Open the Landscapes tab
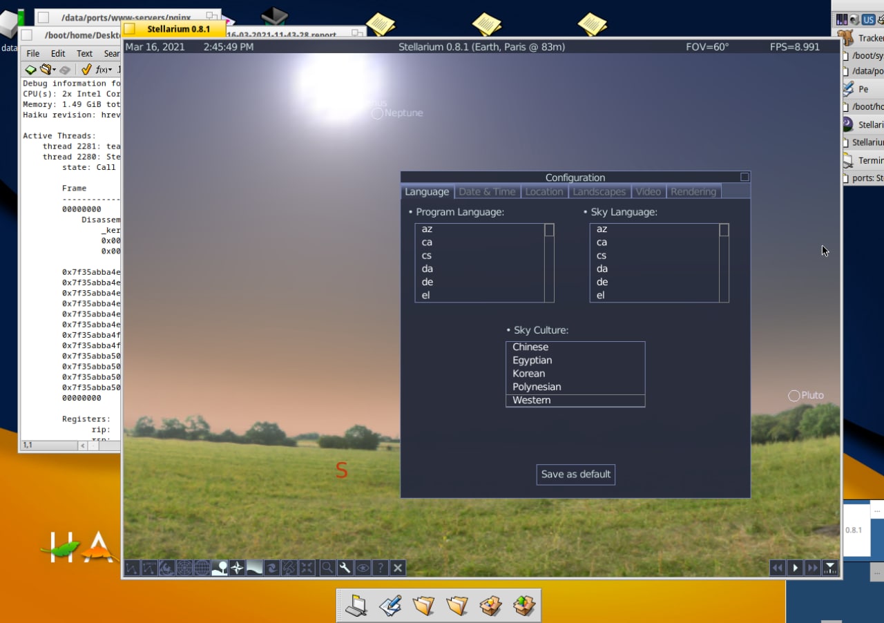 (x=599, y=191)
